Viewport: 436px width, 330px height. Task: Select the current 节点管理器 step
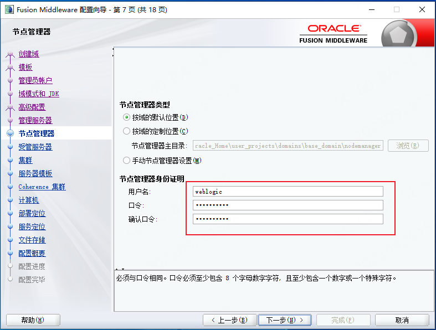tap(37, 133)
